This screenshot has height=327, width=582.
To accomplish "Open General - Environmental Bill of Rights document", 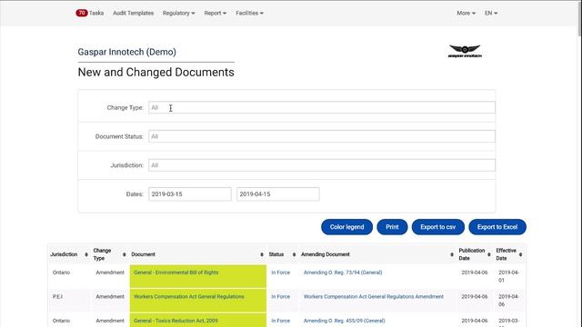I will [176, 272].
